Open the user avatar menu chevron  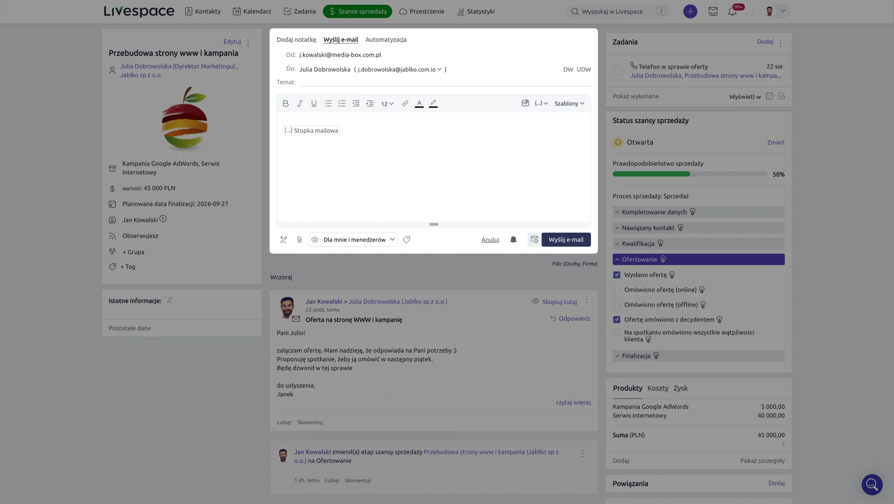coord(783,11)
